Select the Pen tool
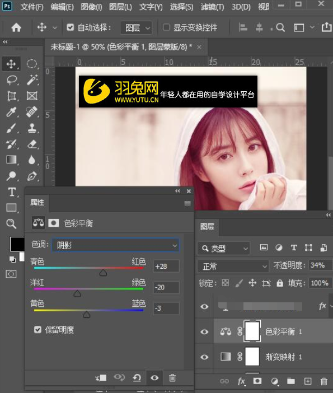Screen dimensions: 333x393 coord(32,176)
